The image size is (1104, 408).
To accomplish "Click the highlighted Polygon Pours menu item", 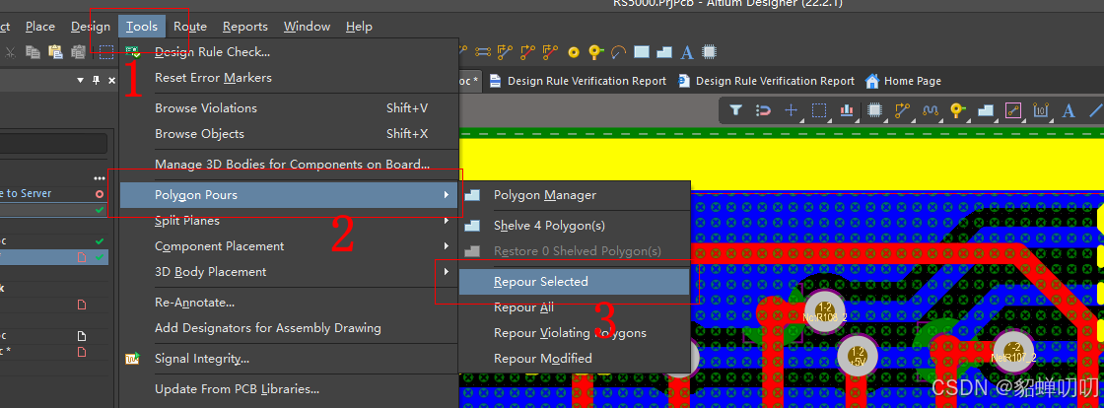I will (289, 195).
